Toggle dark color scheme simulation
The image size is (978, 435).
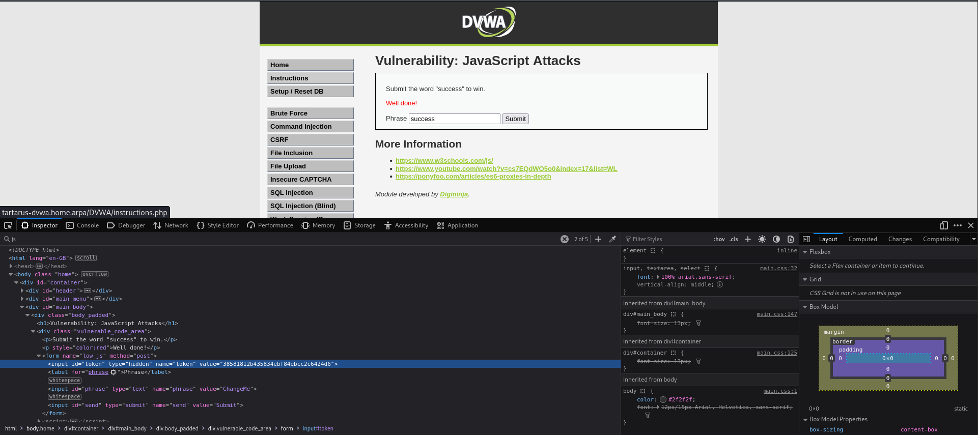[x=776, y=239]
